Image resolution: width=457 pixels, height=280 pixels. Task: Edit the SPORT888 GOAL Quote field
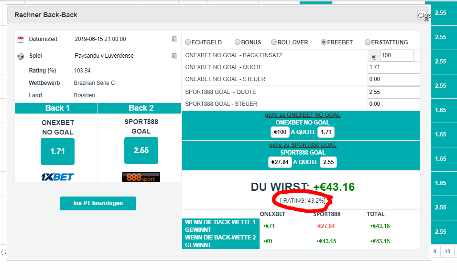tap(394, 92)
